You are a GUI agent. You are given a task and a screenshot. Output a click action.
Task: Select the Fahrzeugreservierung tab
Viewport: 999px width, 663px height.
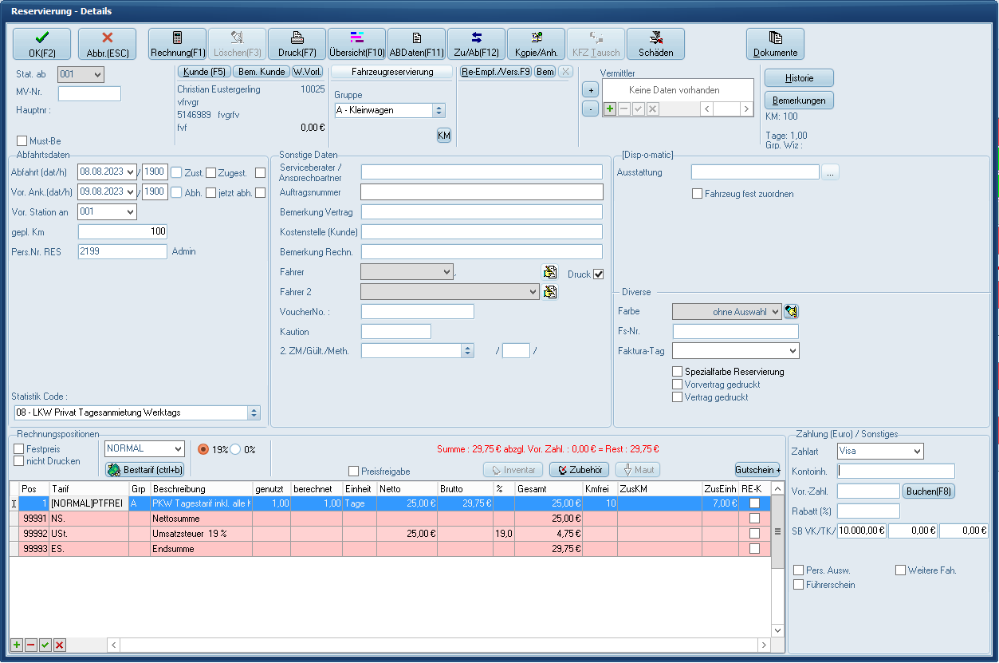pyautogui.click(x=392, y=72)
